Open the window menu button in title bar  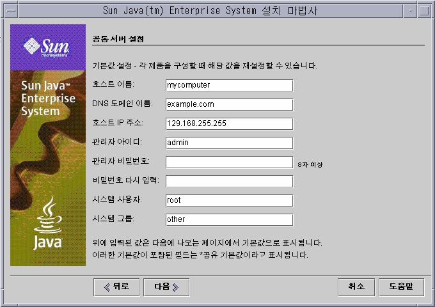11,11
